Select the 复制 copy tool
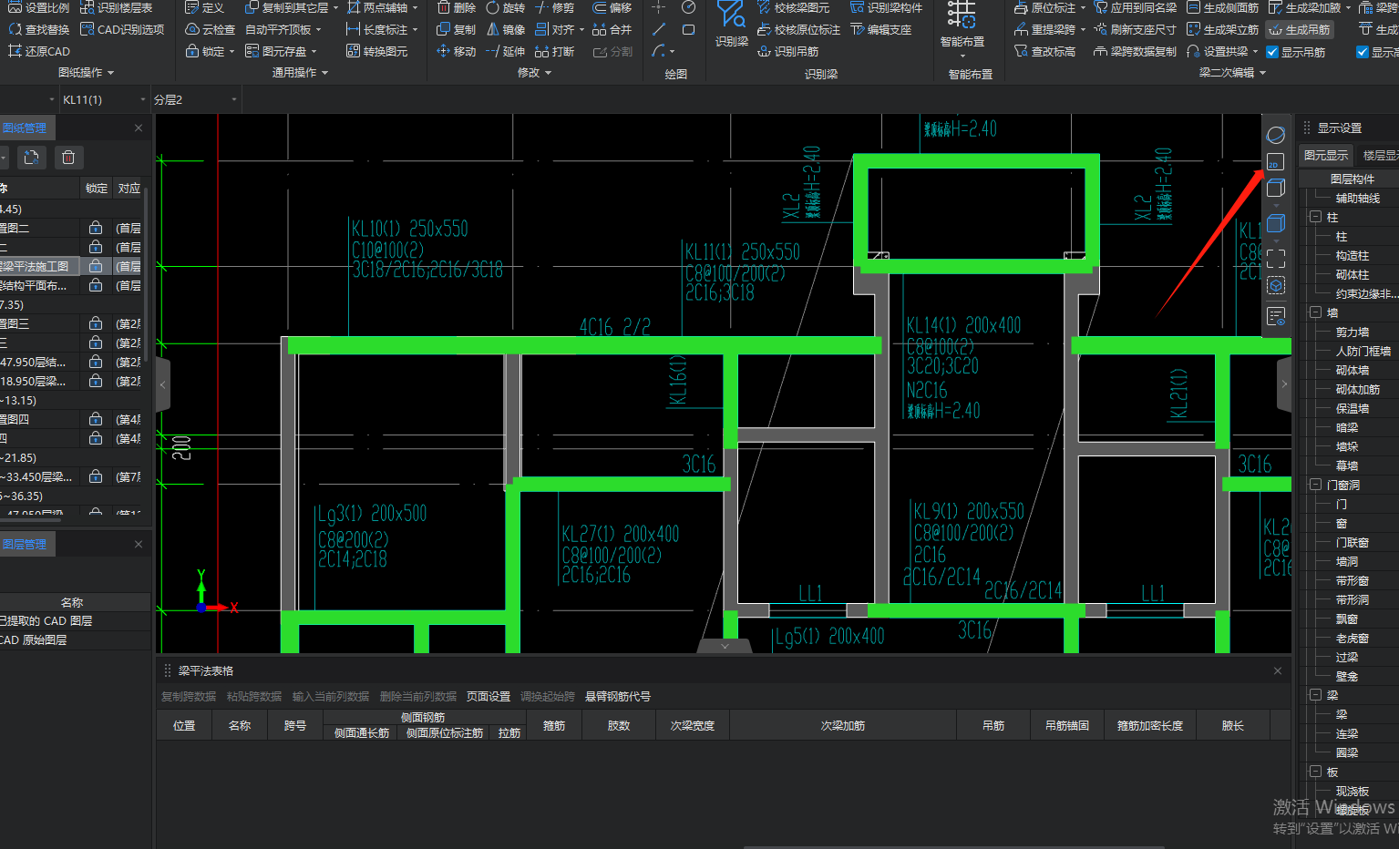 click(457, 29)
